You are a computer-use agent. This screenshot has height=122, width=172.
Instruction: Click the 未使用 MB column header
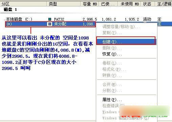[x=129, y=4]
